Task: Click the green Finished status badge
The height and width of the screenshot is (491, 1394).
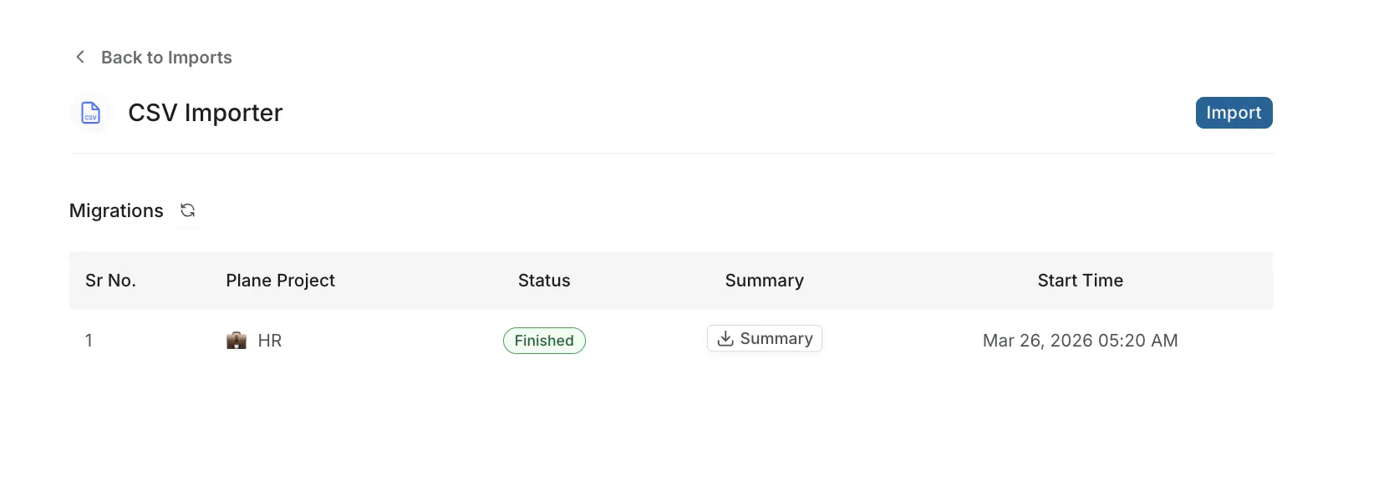Action: pos(544,341)
